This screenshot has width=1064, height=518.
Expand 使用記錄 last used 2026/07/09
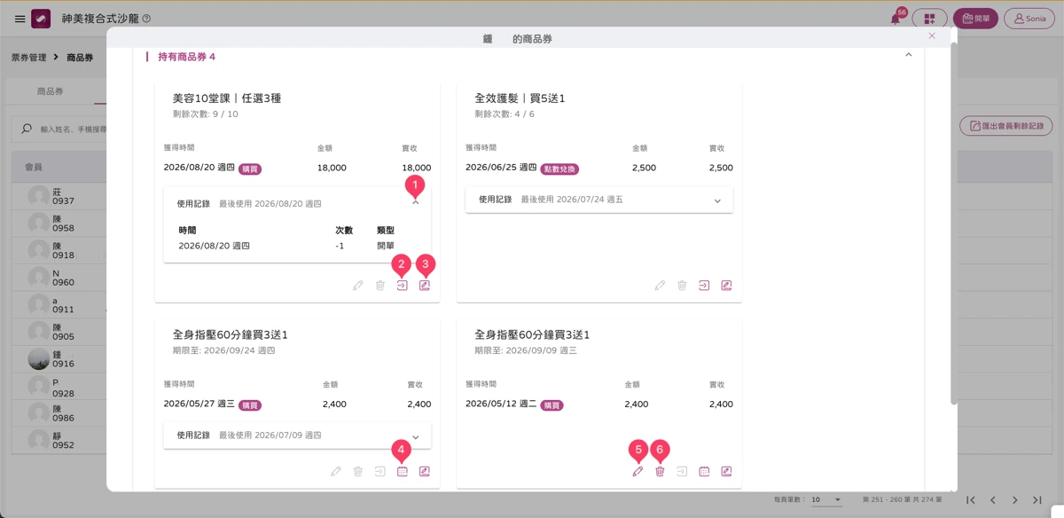click(416, 436)
